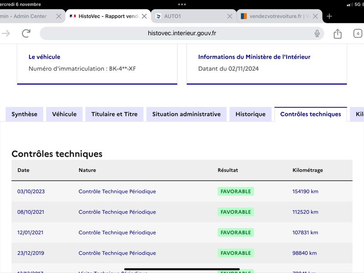Tap the date in the status bar
Viewport: 364px width, 273px height.
coord(20,4)
